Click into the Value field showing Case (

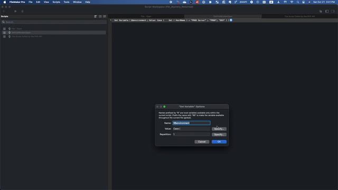191,129
